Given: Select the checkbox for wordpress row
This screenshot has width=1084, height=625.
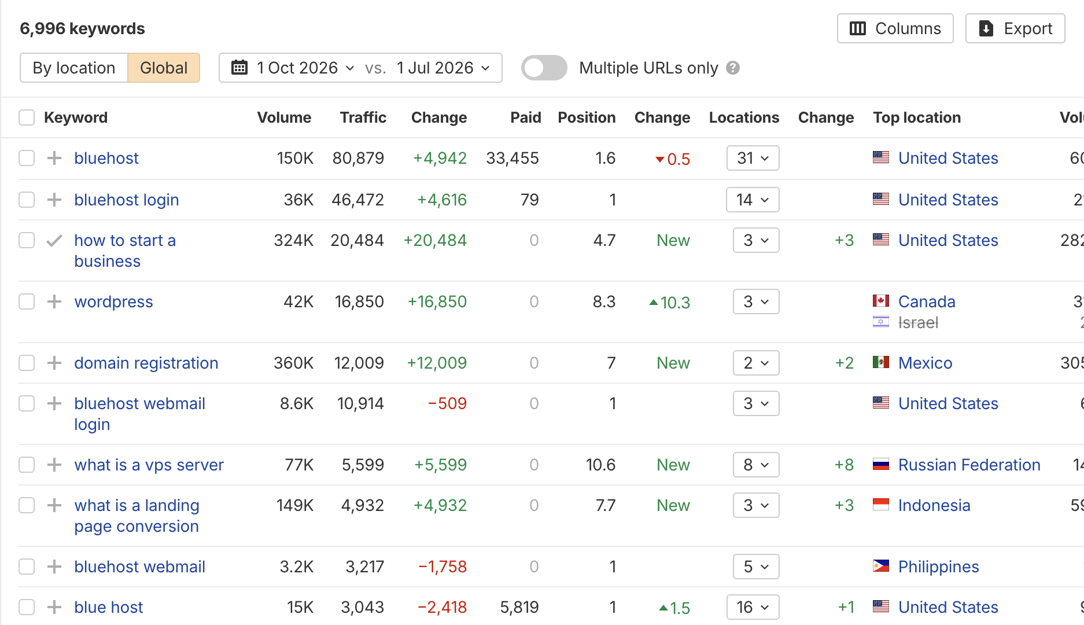Looking at the screenshot, I should click(x=27, y=302).
